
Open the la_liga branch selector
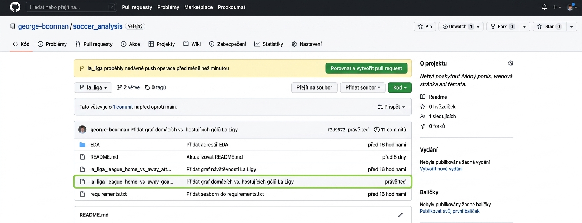93,87
